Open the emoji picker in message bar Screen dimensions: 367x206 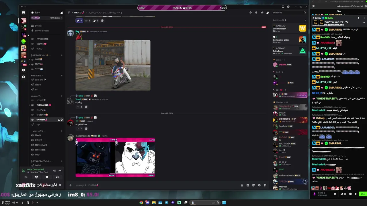(259, 185)
